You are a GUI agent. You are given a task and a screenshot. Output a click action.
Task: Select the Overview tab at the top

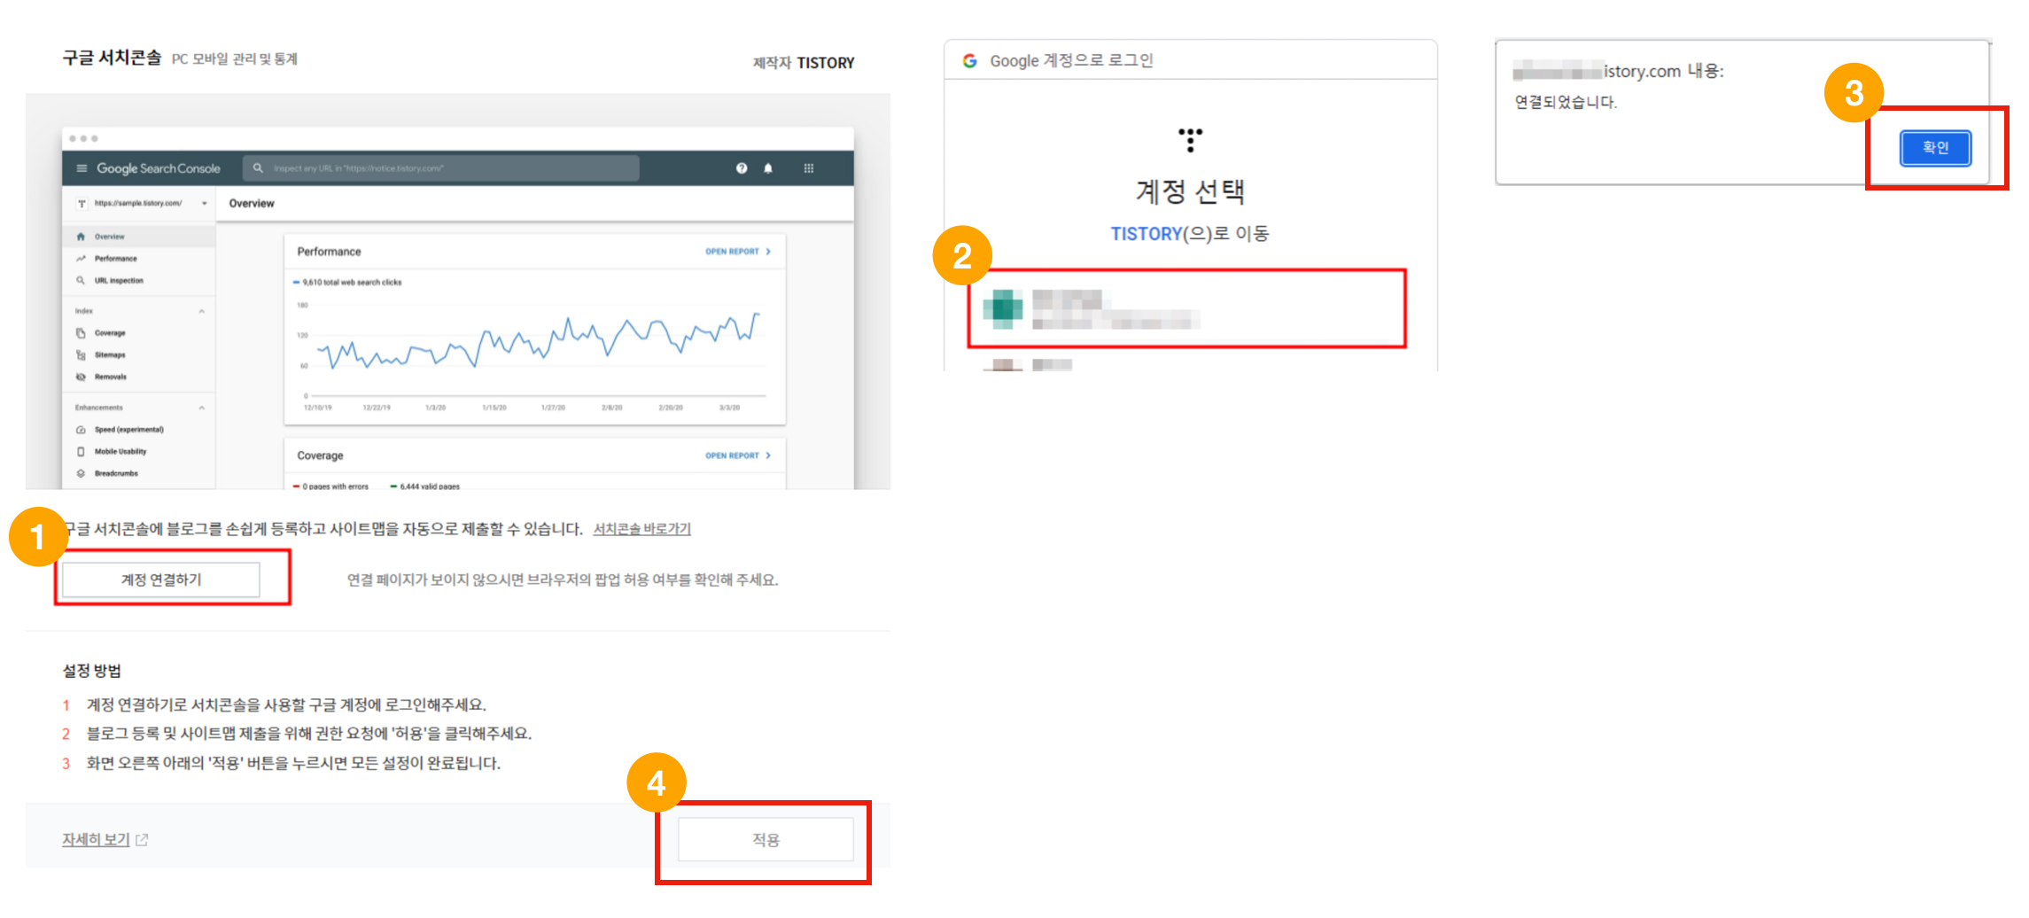[x=252, y=203]
